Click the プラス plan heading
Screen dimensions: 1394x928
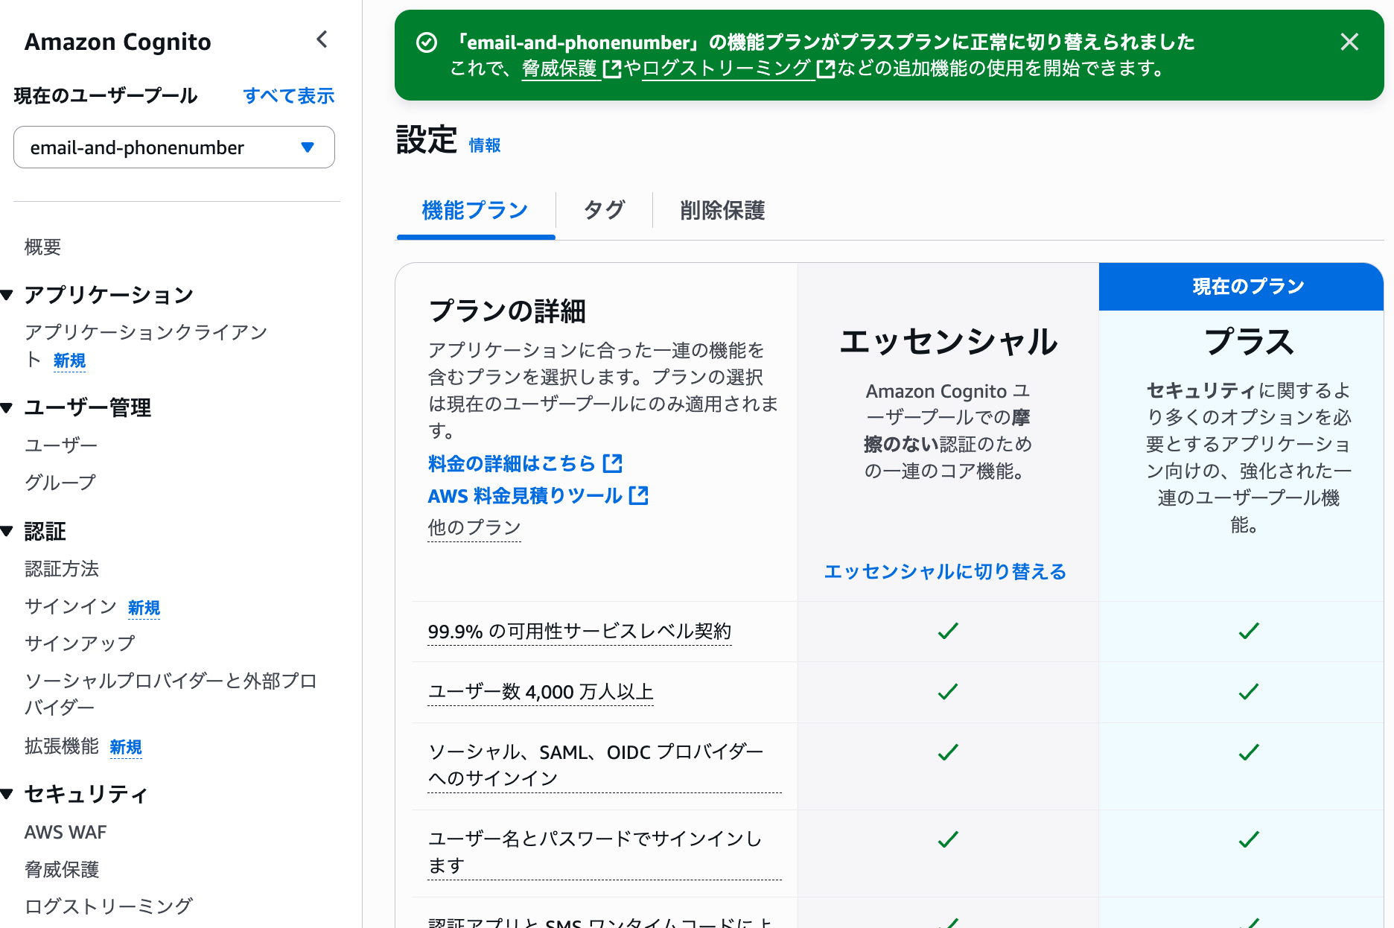coord(1249,342)
